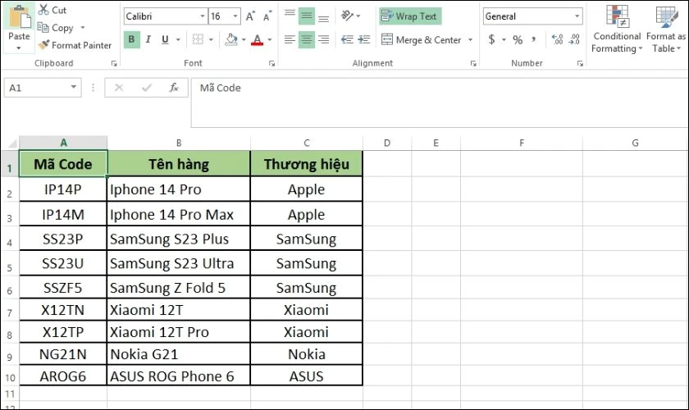689x410 pixels.
Task: Open Copy options arrow
Action: 83,28
